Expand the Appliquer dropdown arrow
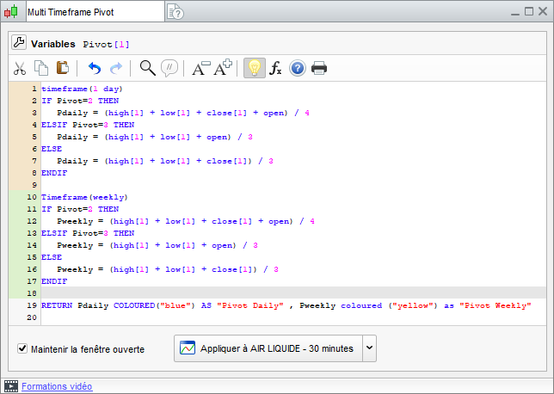 click(x=369, y=348)
